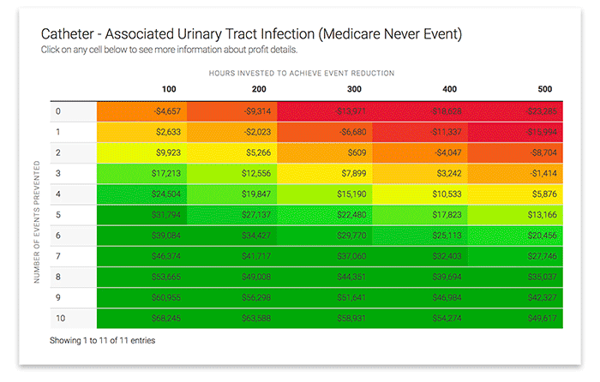Click the -$11,337 cell under 400 hours
The image size is (600, 382).
(420, 132)
